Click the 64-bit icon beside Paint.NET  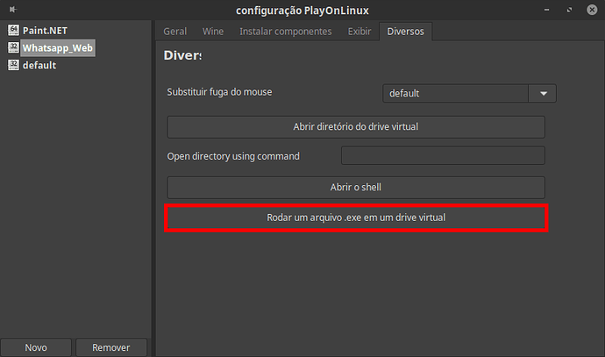pyautogui.click(x=13, y=30)
